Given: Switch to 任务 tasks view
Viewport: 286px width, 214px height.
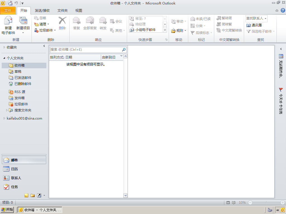Looking at the screenshot, I should click(x=24, y=187).
